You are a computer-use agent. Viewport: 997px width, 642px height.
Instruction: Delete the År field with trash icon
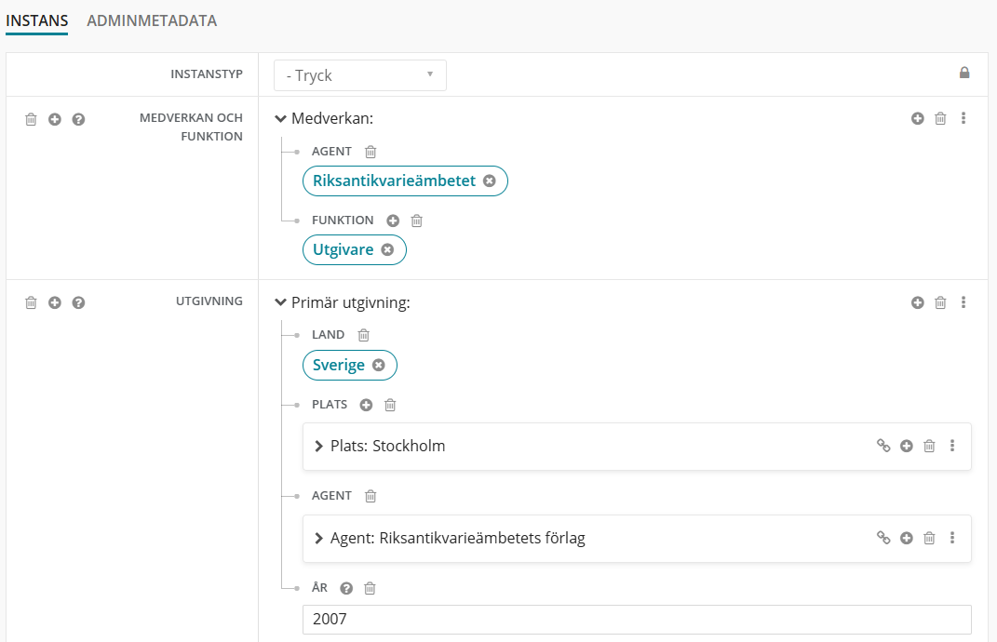coord(370,588)
